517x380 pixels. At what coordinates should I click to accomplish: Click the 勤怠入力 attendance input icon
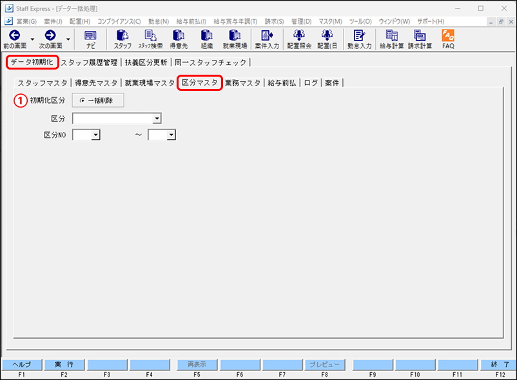pos(358,40)
